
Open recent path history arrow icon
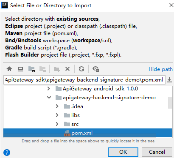tap(169, 80)
